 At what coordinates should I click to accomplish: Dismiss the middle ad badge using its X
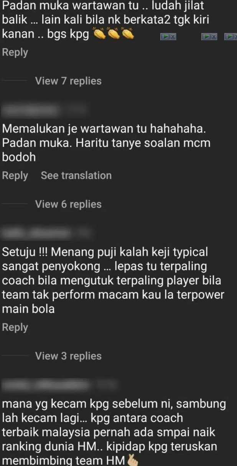point(214,37)
